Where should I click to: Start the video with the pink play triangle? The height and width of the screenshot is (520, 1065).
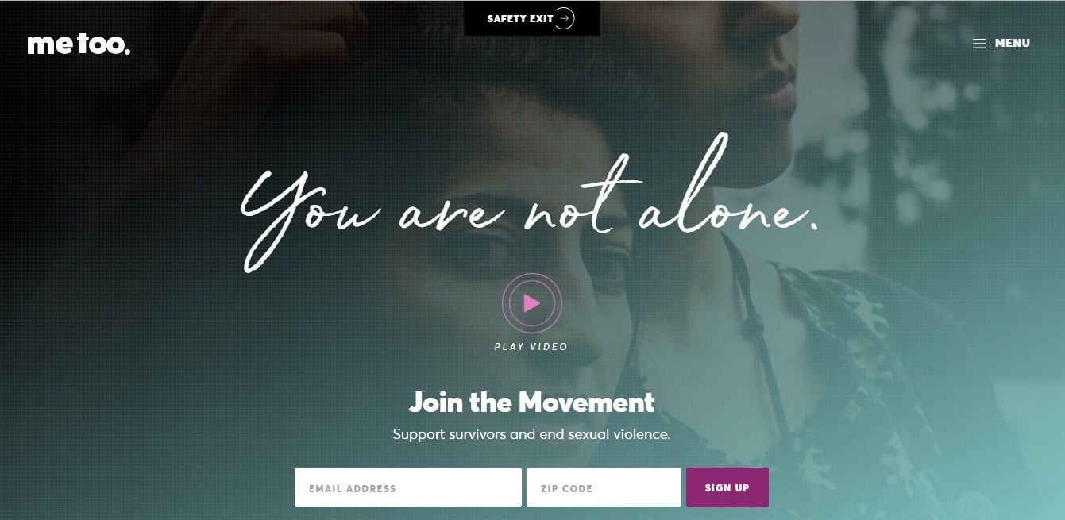pos(532,302)
